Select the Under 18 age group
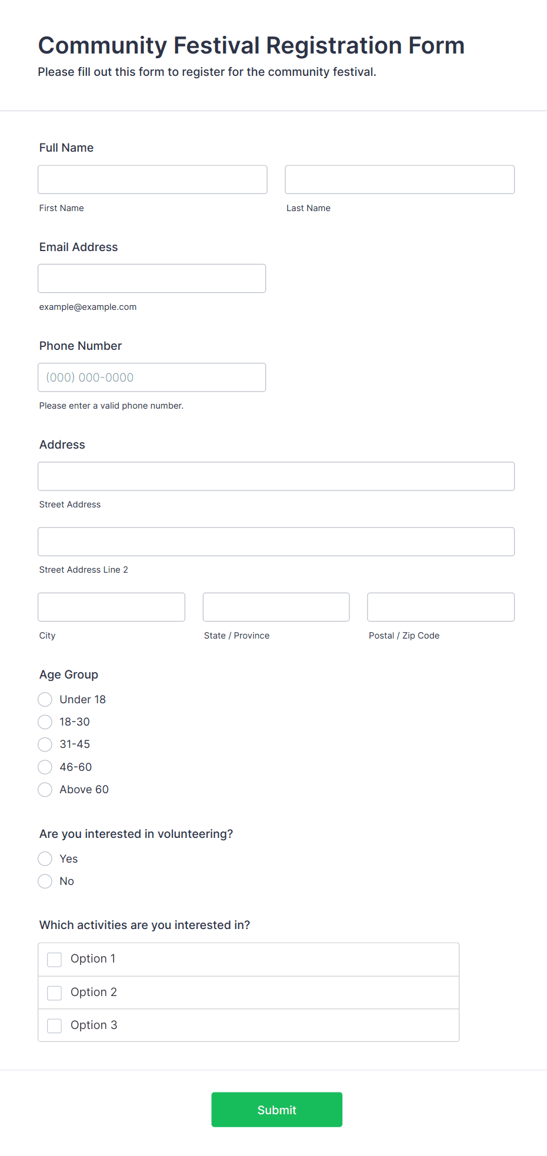547x1156 pixels. pos(45,699)
